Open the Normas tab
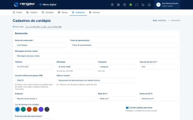193x120 pixels. [94, 12]
